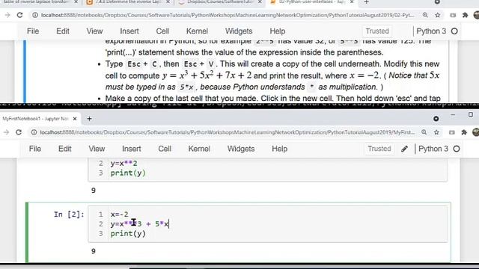The image size is (479, 269).
Task: Click Python 3 kernel label in bottom notebook
Action: point(433,149)
